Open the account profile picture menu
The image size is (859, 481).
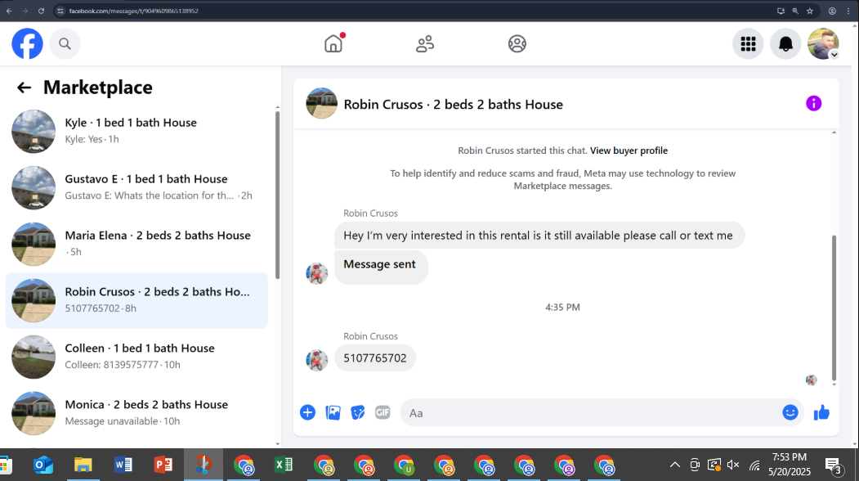[x=823, y=44]
